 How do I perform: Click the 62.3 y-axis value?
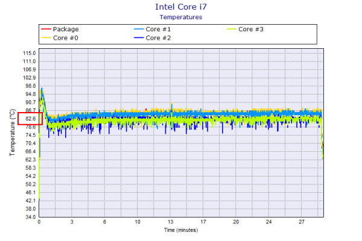[x=31, y=160]
